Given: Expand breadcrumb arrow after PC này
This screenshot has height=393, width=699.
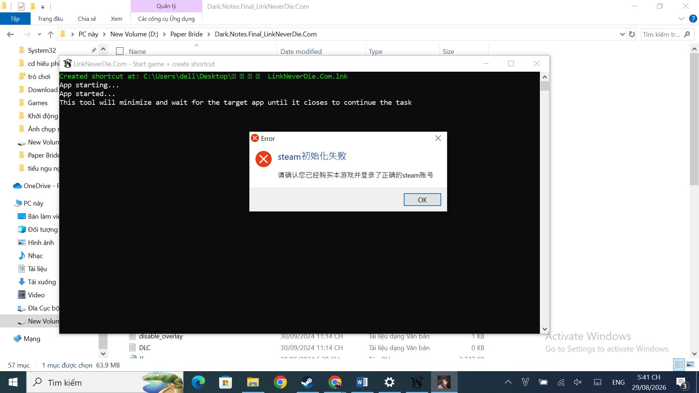Looking at the screenshot, I should coord(104,34).
